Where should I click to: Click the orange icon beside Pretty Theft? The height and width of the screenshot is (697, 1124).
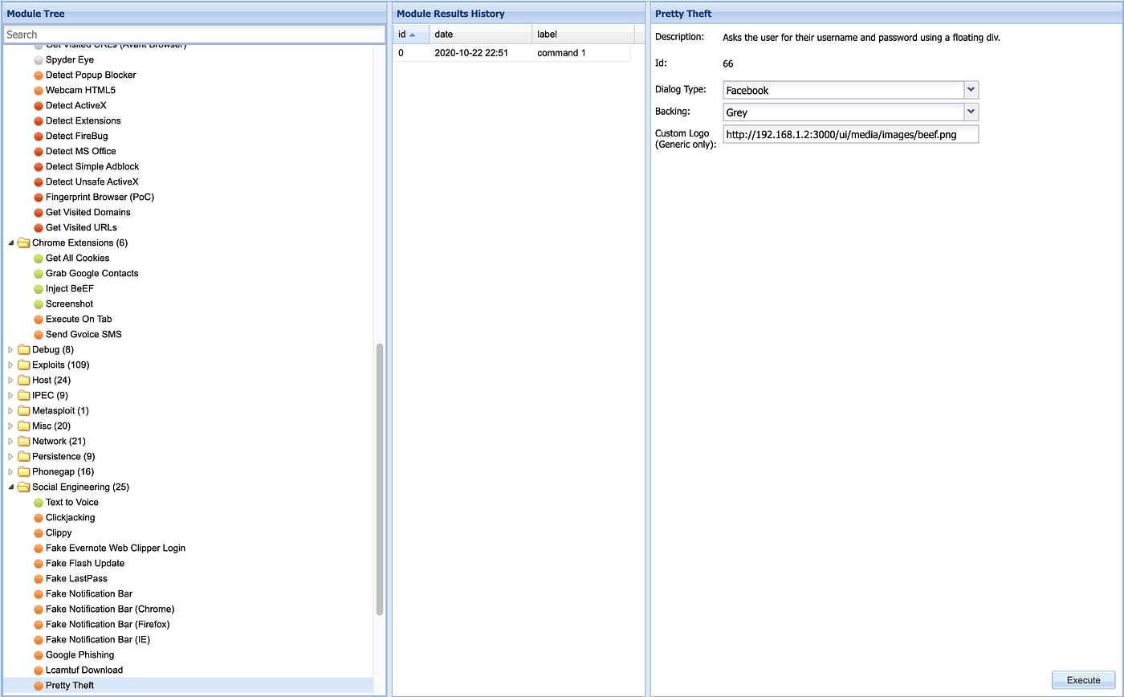pyautogui.click(x=39, y=685)
